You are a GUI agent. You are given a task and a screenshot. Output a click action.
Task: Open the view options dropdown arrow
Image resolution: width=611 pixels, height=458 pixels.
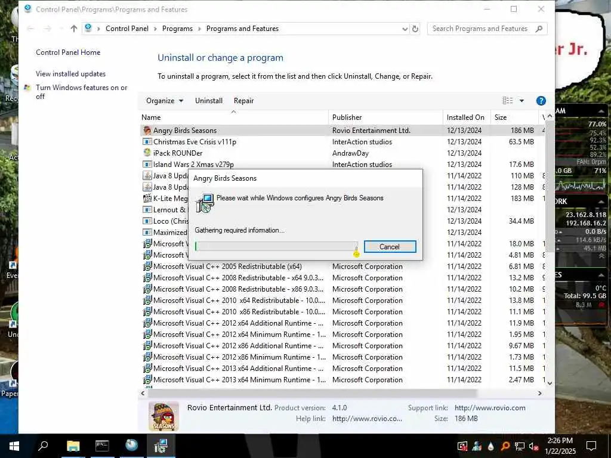click(521, 101)
